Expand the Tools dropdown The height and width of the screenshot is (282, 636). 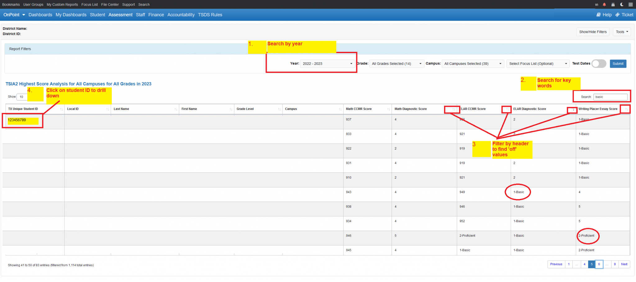point(621,32)
